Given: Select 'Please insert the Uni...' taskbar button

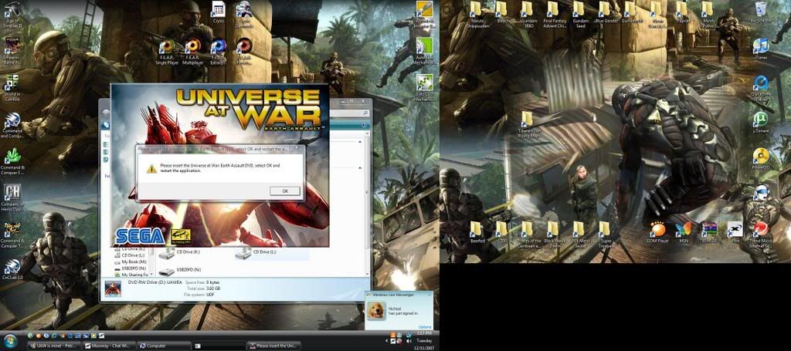Looking at the screenshot, I should click(273, 346).
